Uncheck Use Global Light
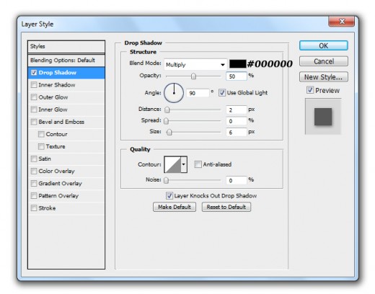Viewport: 375px width, 294px height. pyautogui.click(x=222, y=93)
